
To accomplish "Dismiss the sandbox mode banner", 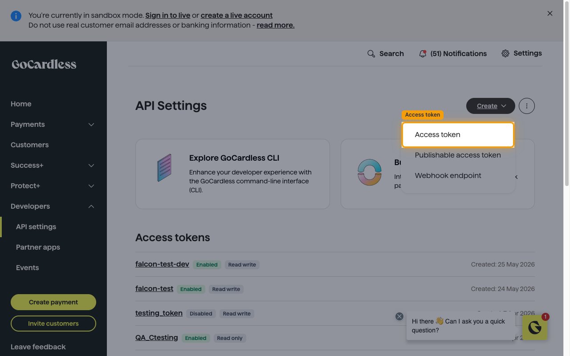I will pyautogui.click(x=550, y=13).
